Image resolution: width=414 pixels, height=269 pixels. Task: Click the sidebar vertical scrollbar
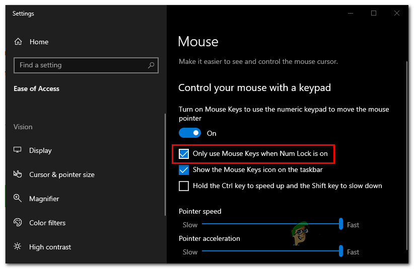coord(165,166)
